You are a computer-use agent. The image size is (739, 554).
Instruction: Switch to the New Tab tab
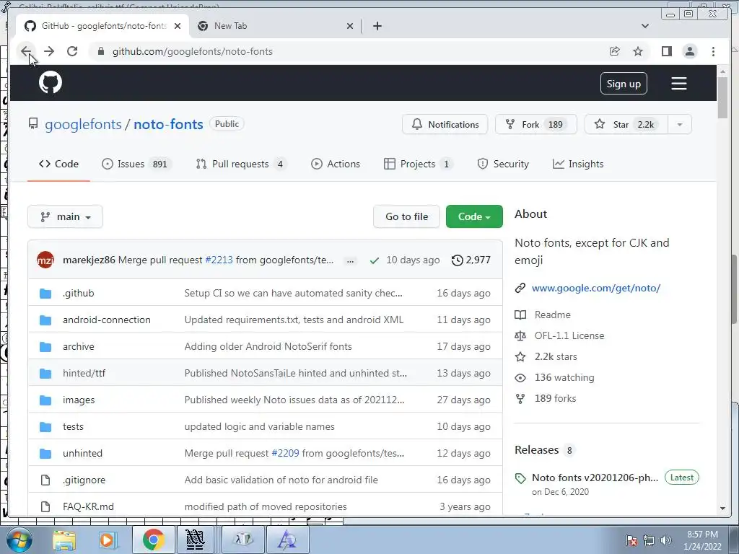(276, 26)
